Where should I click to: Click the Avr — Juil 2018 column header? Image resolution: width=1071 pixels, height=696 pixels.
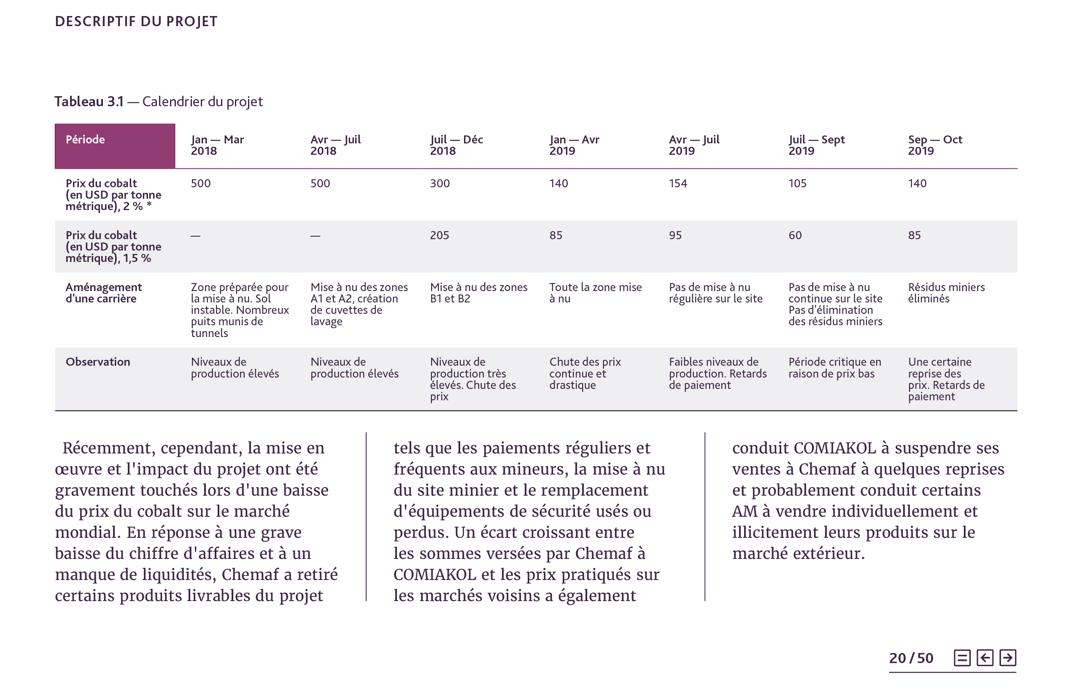[x=335, y=145]
